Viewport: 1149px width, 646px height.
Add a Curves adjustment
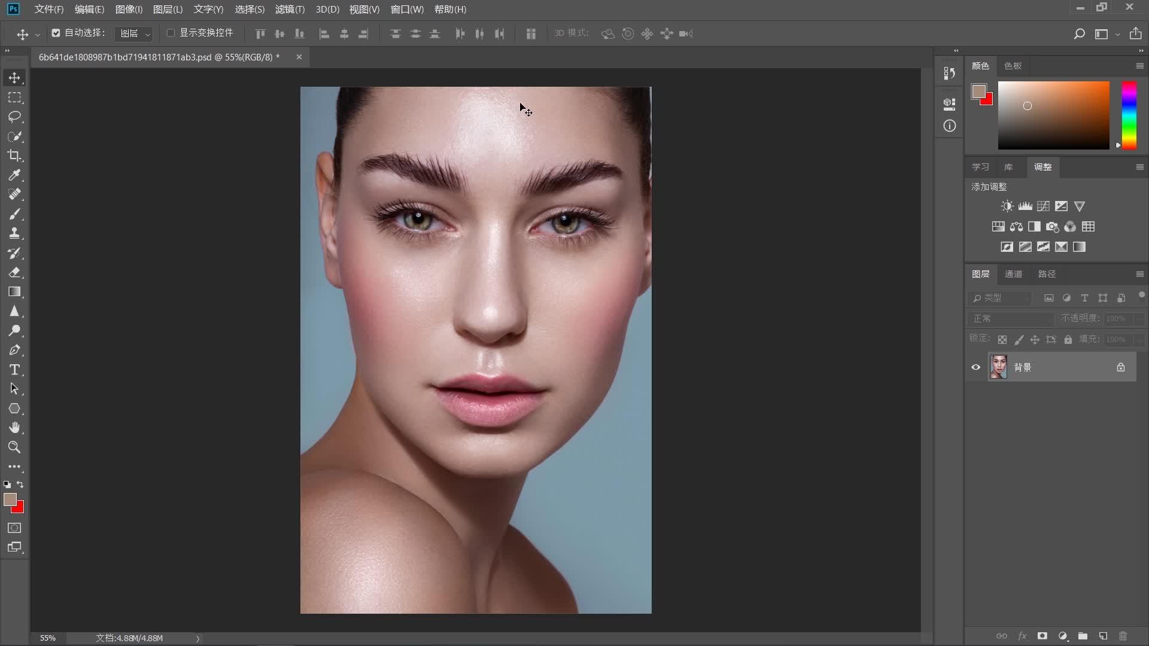click(1043, 206)
